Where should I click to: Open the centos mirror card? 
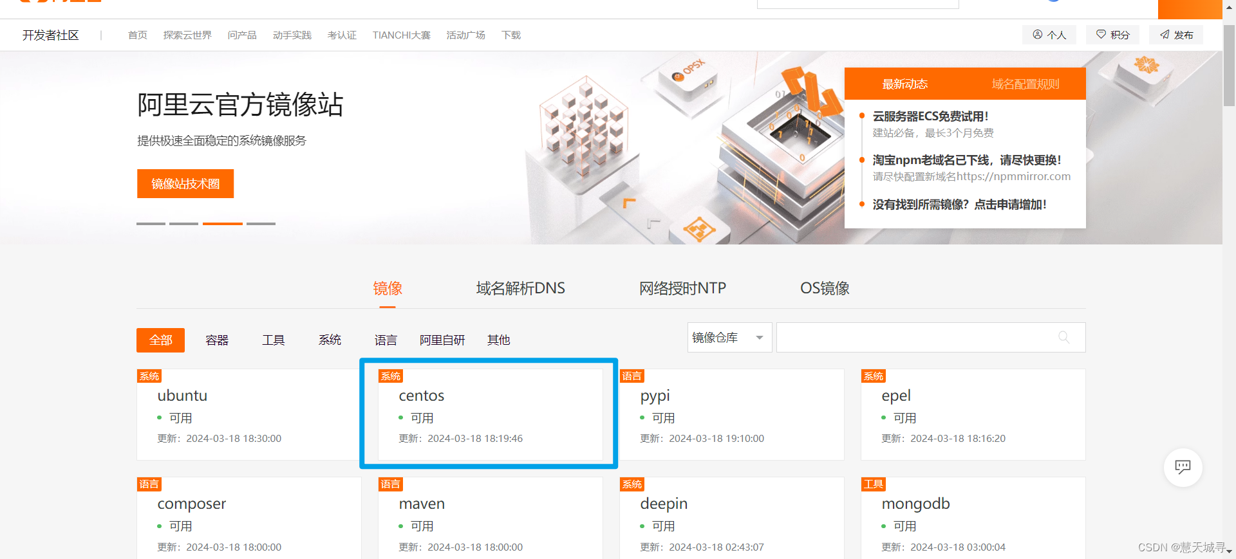point(490,414)
